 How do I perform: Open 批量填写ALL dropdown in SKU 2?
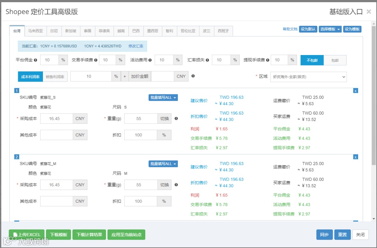(163, 164)
